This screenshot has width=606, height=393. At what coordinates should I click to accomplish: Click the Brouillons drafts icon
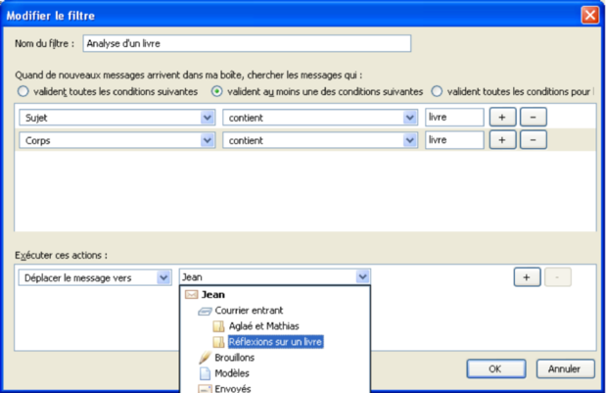[x=206, y=358]
